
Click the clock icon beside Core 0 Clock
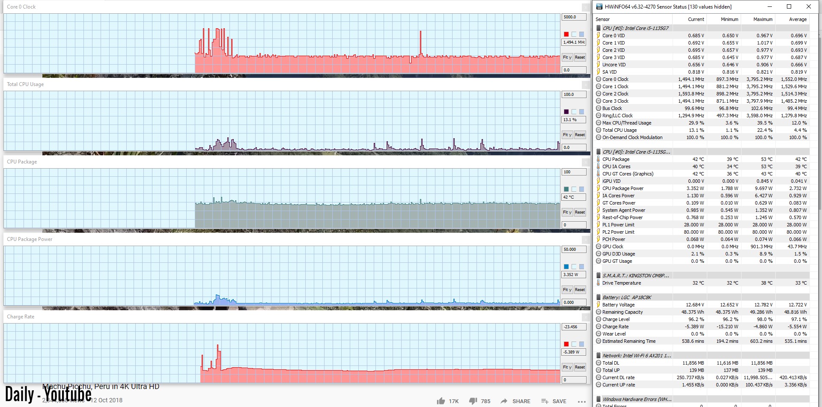point(599,79)
